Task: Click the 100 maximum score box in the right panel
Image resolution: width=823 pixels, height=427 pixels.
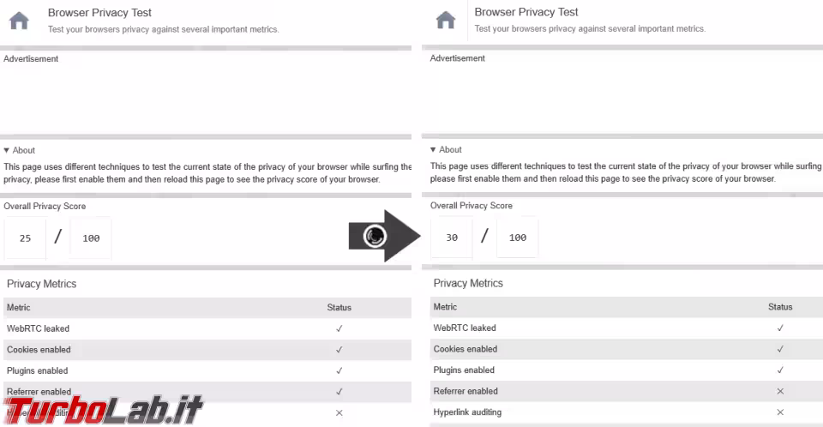Action: (518, 238)
